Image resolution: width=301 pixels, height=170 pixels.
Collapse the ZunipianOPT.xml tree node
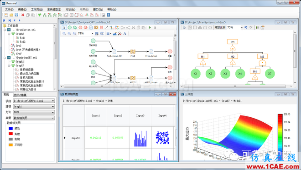coord(5,58)
